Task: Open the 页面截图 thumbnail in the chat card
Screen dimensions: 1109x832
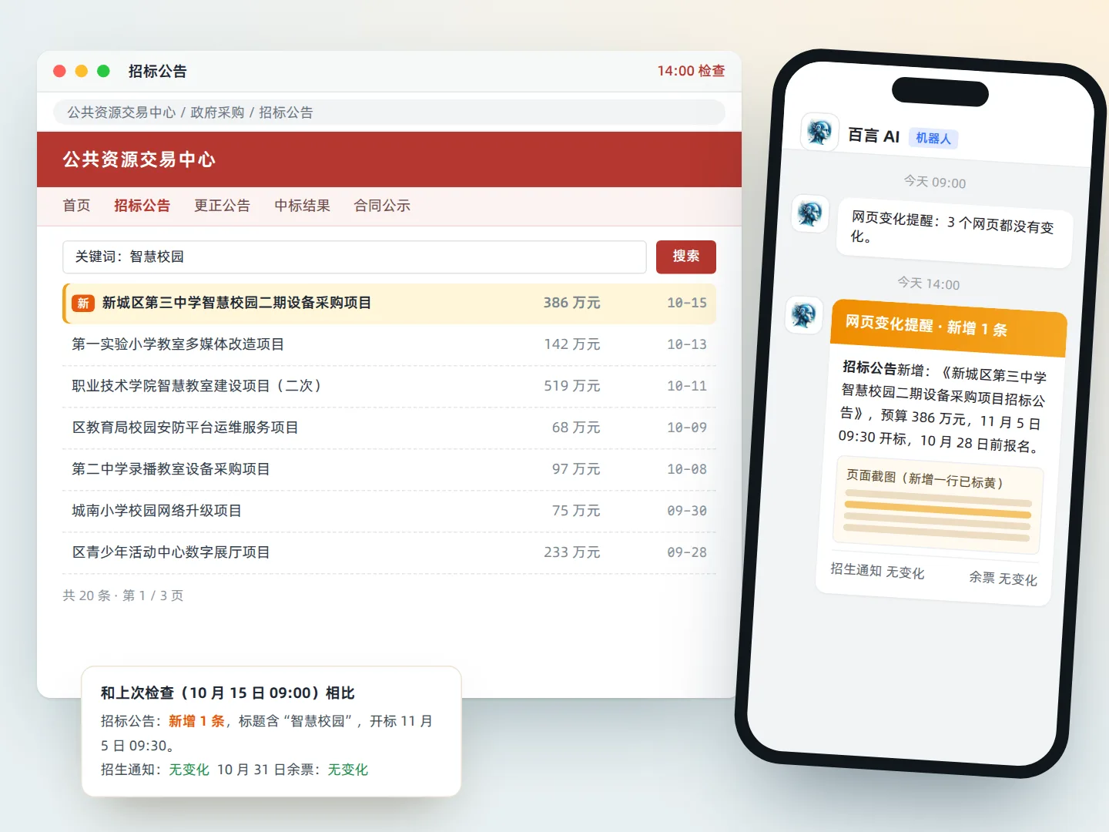Action: tap(938, 505)
